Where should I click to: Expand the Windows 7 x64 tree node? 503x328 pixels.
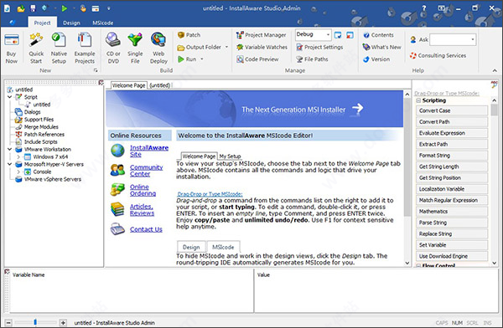(x=18, y=156)
